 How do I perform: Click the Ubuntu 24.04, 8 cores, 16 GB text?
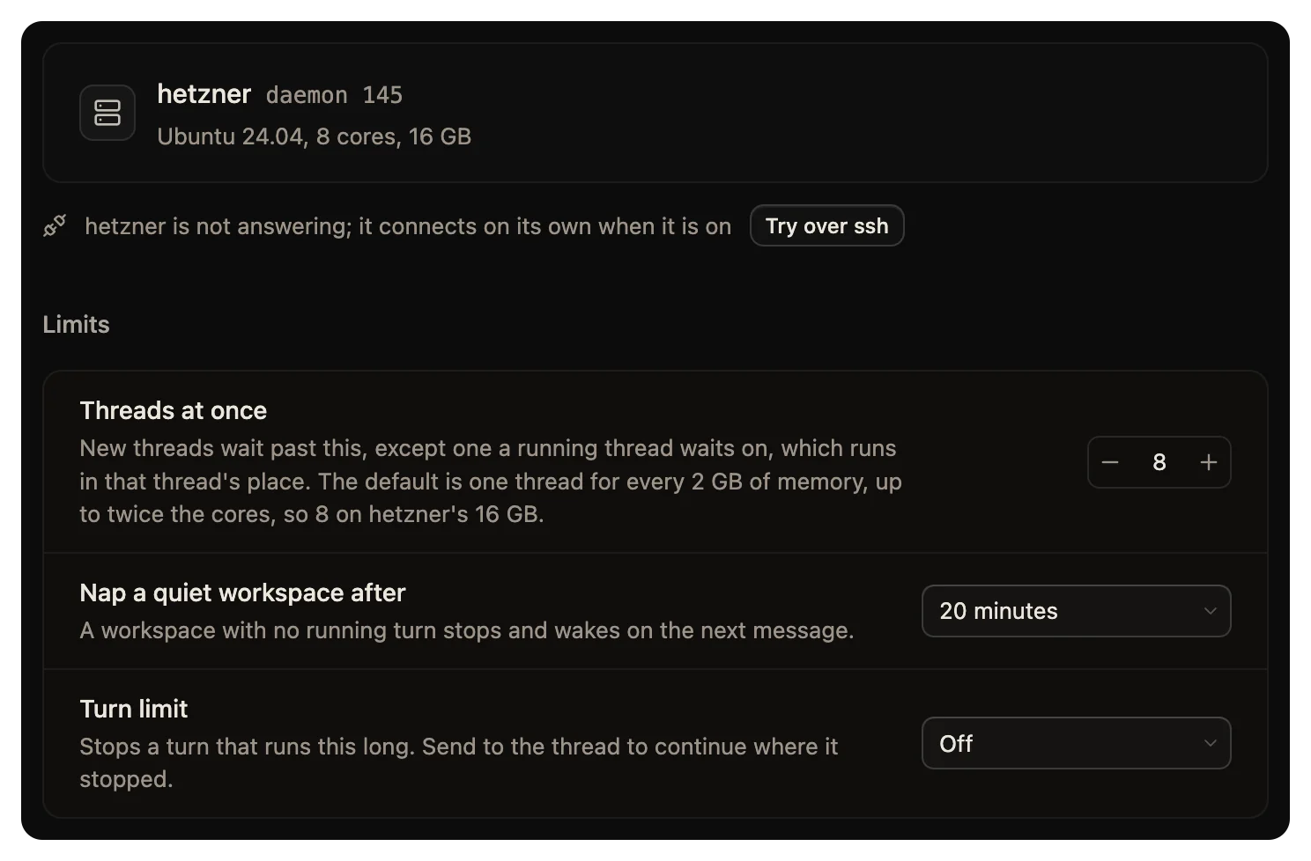coord(314,136)
